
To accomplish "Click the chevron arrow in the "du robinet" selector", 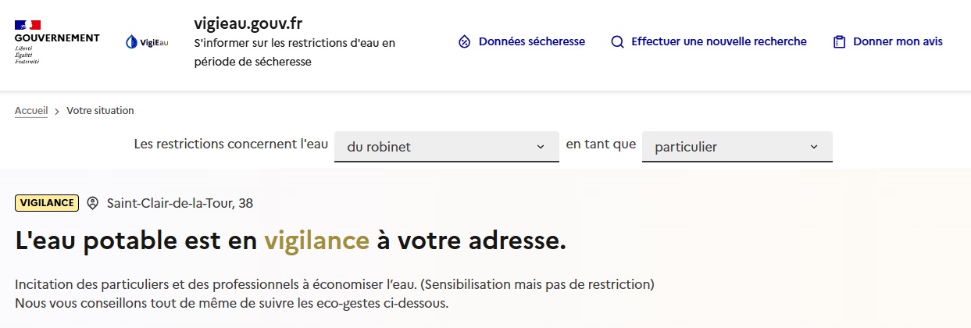I will tap(541, 147).
